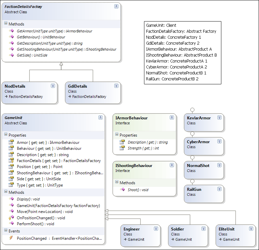Image resolution: width=259 pixels, height=250 pixels.
Task: Expand the Engineer class box
Action: pyautogui.click(x=156, y=229)
